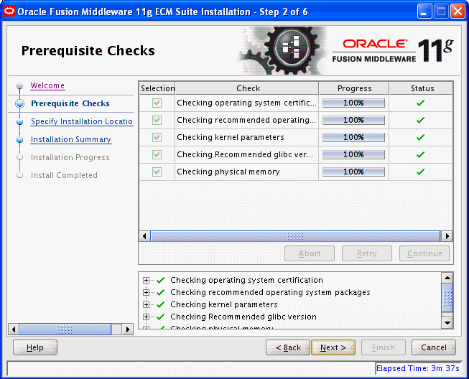Toggle checkbox for kernel parameters check
Viewport: 469px width, 379px height.
157,138
